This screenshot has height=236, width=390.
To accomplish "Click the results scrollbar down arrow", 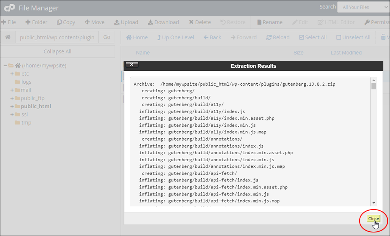I will tap(374, 203).
